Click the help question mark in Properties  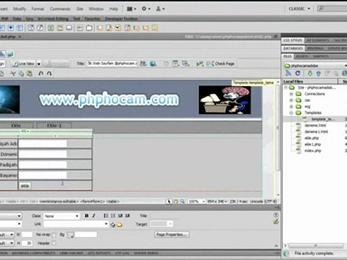click(x=276, y=215)
